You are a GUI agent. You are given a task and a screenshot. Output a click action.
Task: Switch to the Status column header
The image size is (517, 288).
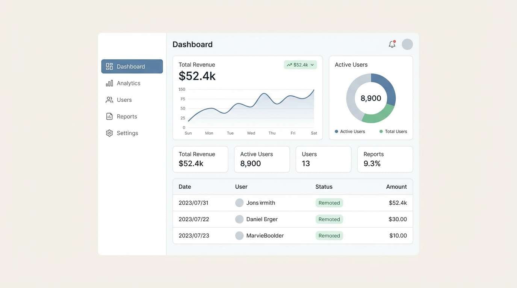tap(324, 186)
